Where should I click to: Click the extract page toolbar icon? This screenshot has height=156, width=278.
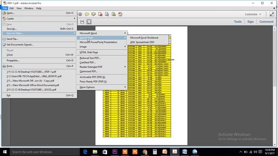point(107,14)
